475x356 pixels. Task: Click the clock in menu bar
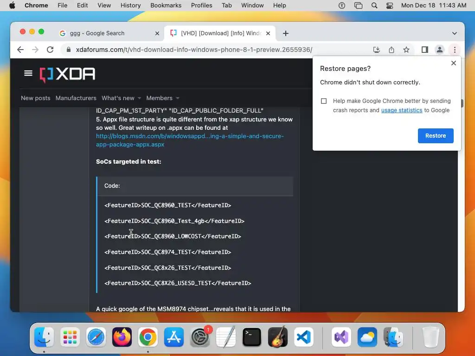tap(434, 6)
